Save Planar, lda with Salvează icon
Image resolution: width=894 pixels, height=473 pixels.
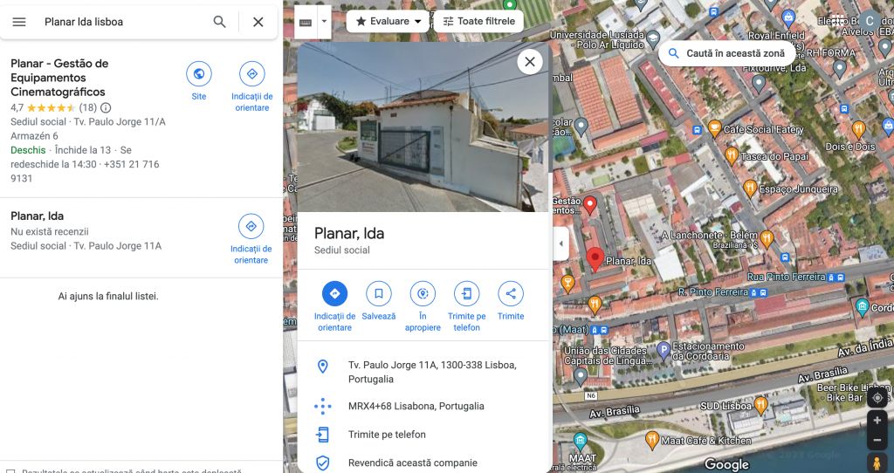pos(379,293)
